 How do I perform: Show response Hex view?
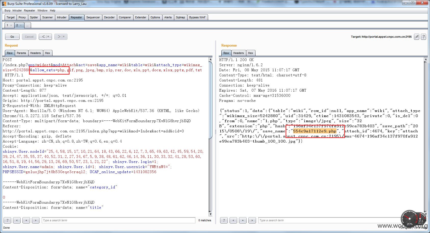pos(250,53)
